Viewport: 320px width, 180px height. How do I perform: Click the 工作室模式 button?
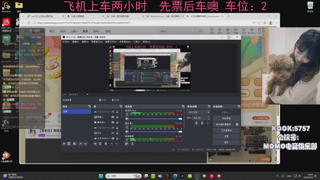click(226, 130)
